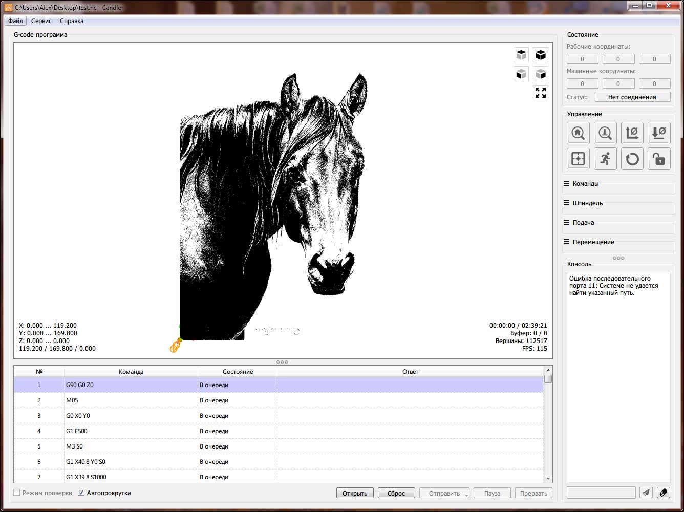684x512 pixels.
Task: Click the command table scroll-up arrow
Action: [x=548, y=370]
